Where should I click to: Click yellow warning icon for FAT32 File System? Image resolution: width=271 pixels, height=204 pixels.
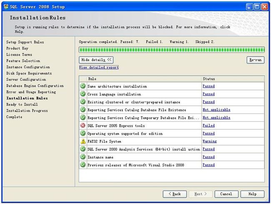(83, 141)
